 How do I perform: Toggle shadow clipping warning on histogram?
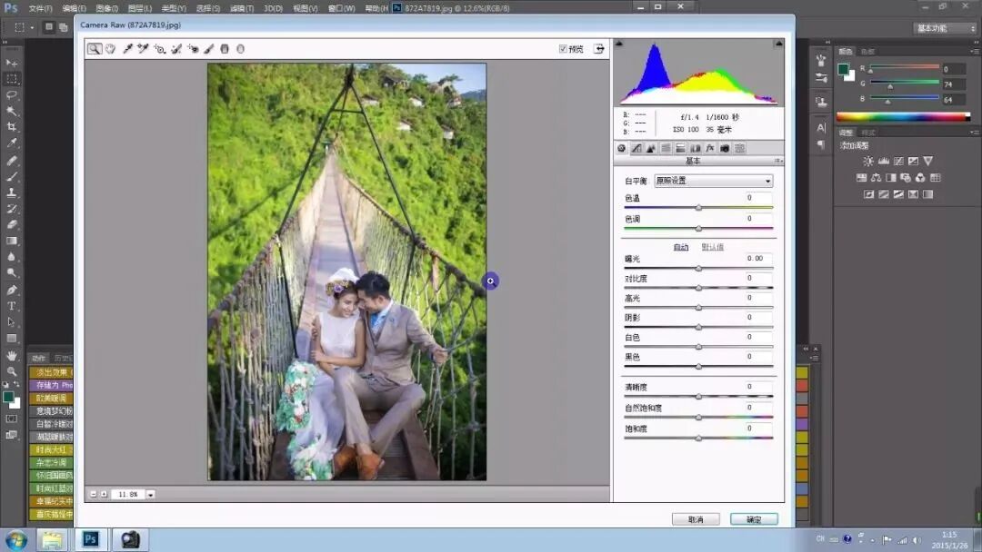pos(619,43)
